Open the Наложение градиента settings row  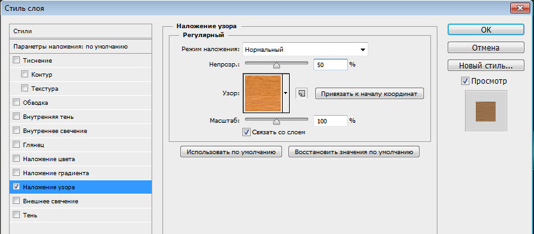(x=81, y=173)
